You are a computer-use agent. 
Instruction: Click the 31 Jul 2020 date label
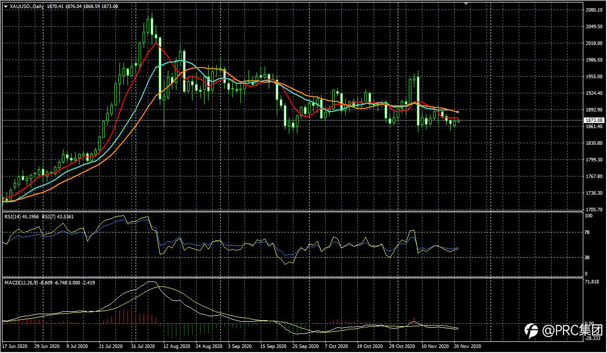point(143,346)
